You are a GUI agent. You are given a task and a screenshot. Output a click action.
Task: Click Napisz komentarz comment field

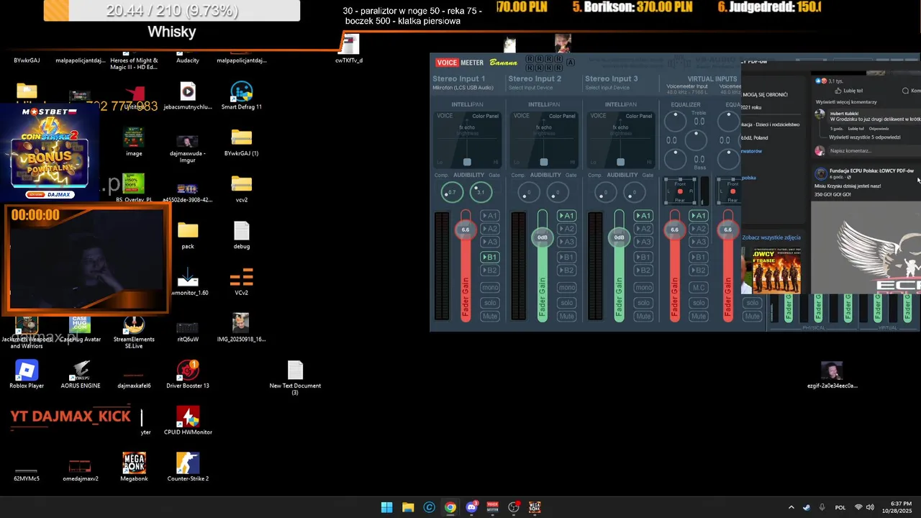872,150
